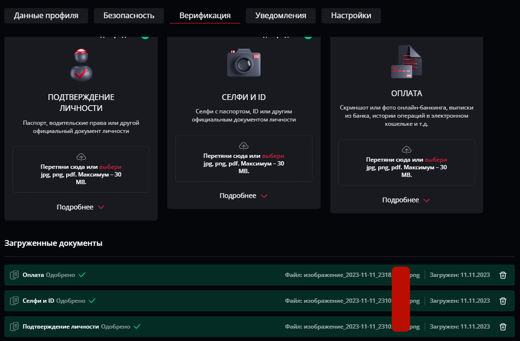The width and height of the screenshot is (520, 341).
Task: Click document icon in Подтверждение личности row
Action: 14,327
